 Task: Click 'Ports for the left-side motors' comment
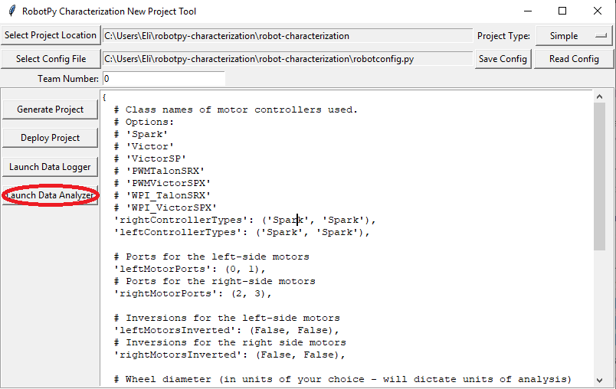coord(211,257)
